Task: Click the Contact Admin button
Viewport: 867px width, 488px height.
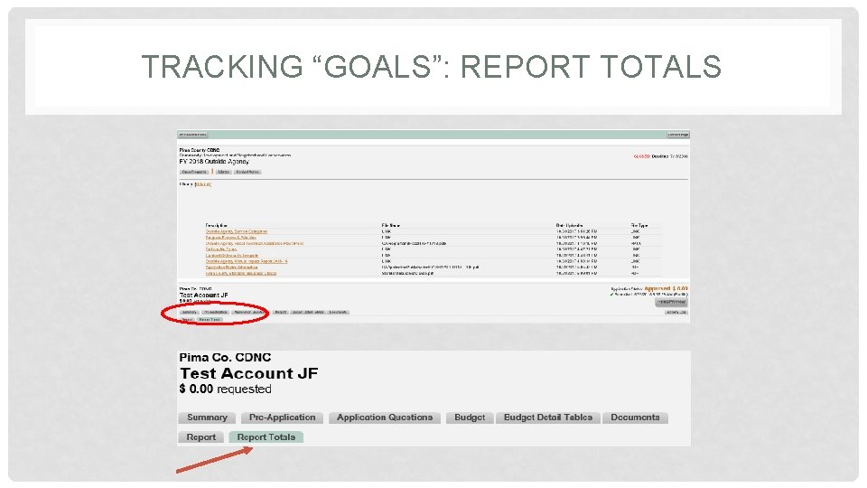Action: 247,172
